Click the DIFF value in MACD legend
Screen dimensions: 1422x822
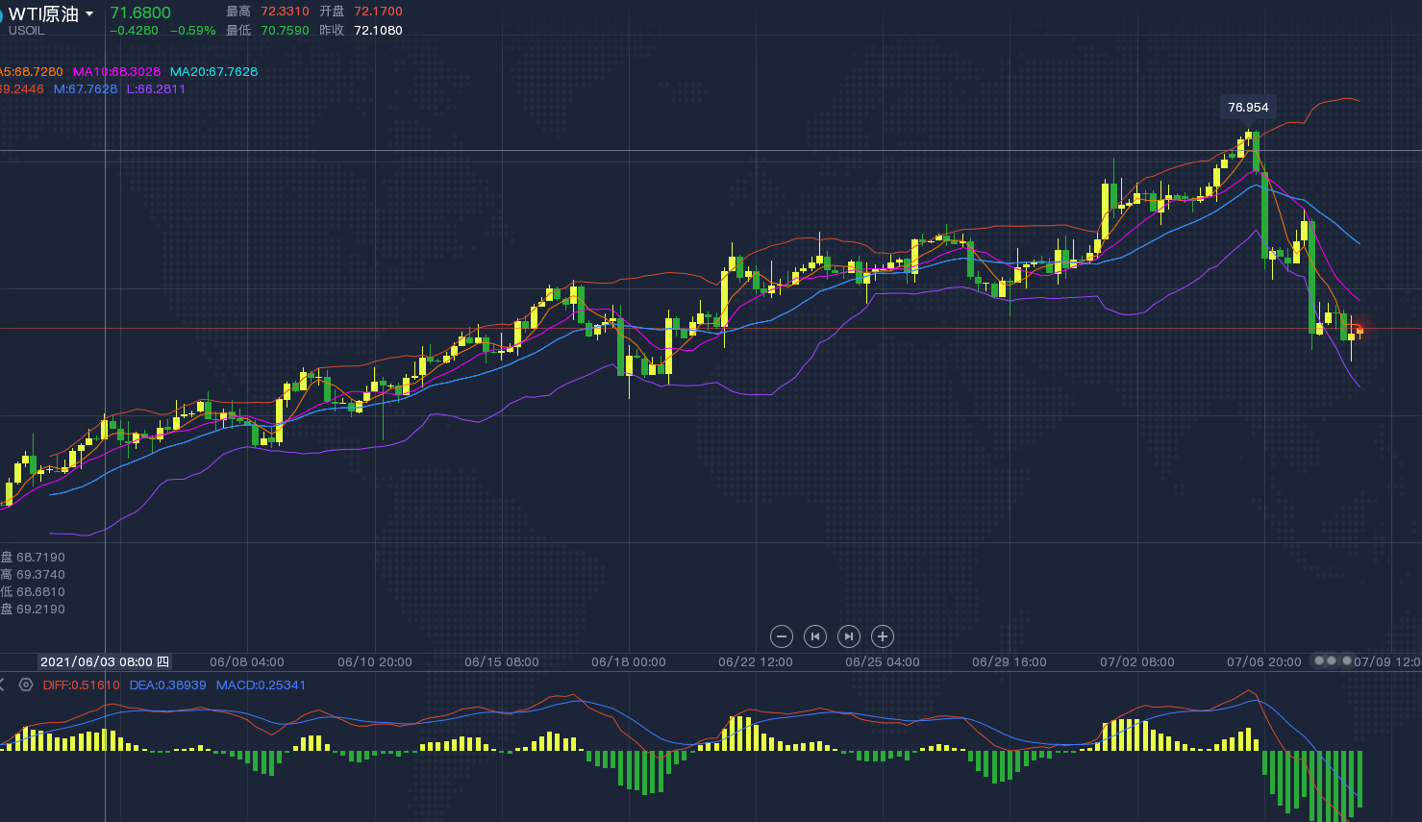point(82,685)
